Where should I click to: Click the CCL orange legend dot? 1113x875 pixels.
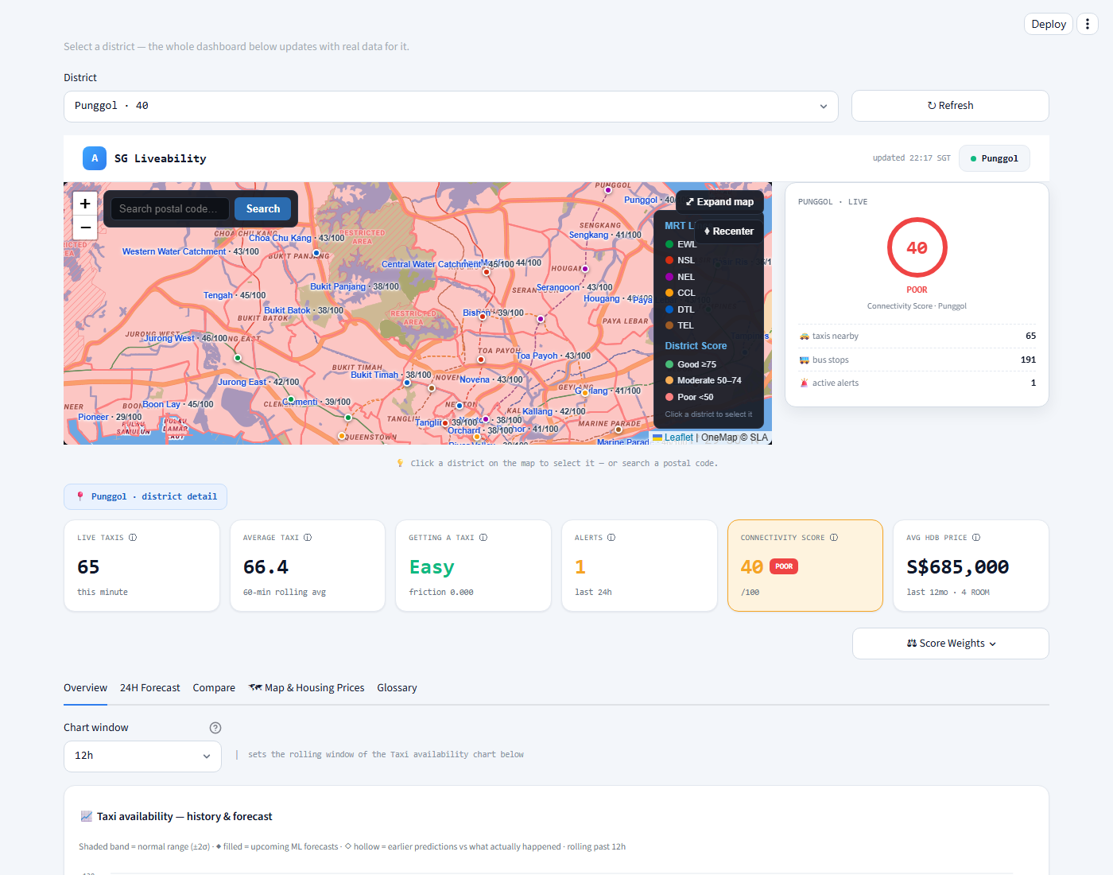(669, 293)
